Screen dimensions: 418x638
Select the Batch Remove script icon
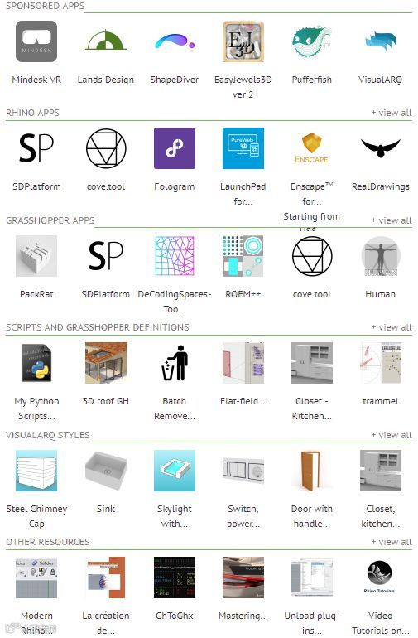point(175,363)
